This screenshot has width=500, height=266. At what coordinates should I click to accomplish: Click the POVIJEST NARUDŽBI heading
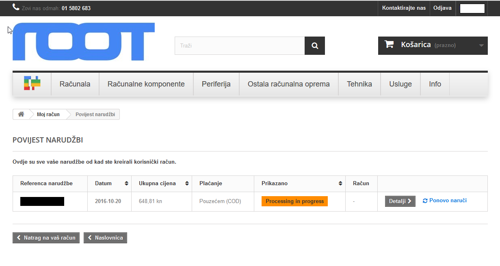(x=48, y=140)
